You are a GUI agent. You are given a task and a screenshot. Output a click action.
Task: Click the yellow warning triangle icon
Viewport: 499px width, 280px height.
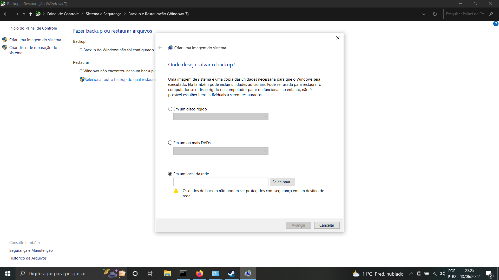click(x=176, y=191)
